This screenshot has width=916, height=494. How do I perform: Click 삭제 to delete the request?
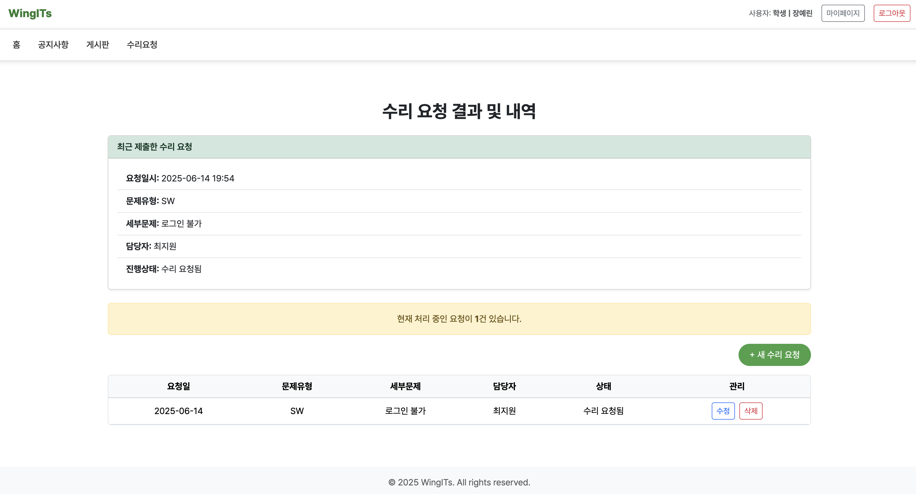(x=751, y=411)
